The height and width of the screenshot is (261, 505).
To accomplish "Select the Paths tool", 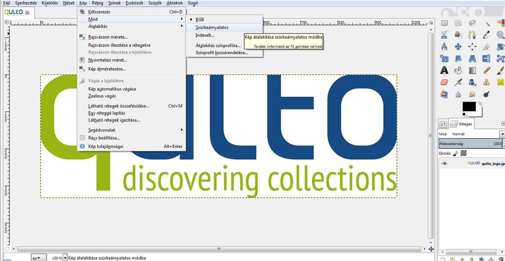I will 472,35.
